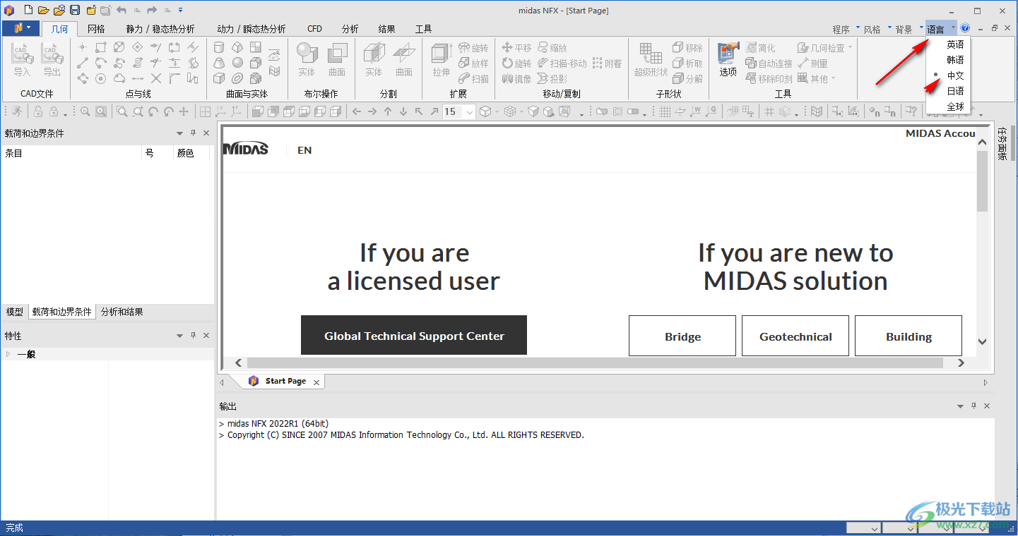
Task: Open 选项 options in the tools group
Action: [728, 60]
